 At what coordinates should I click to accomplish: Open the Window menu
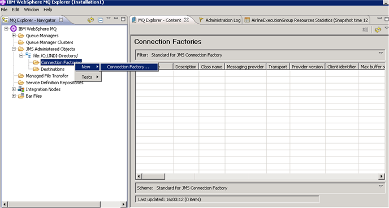[x=32, y=10]
